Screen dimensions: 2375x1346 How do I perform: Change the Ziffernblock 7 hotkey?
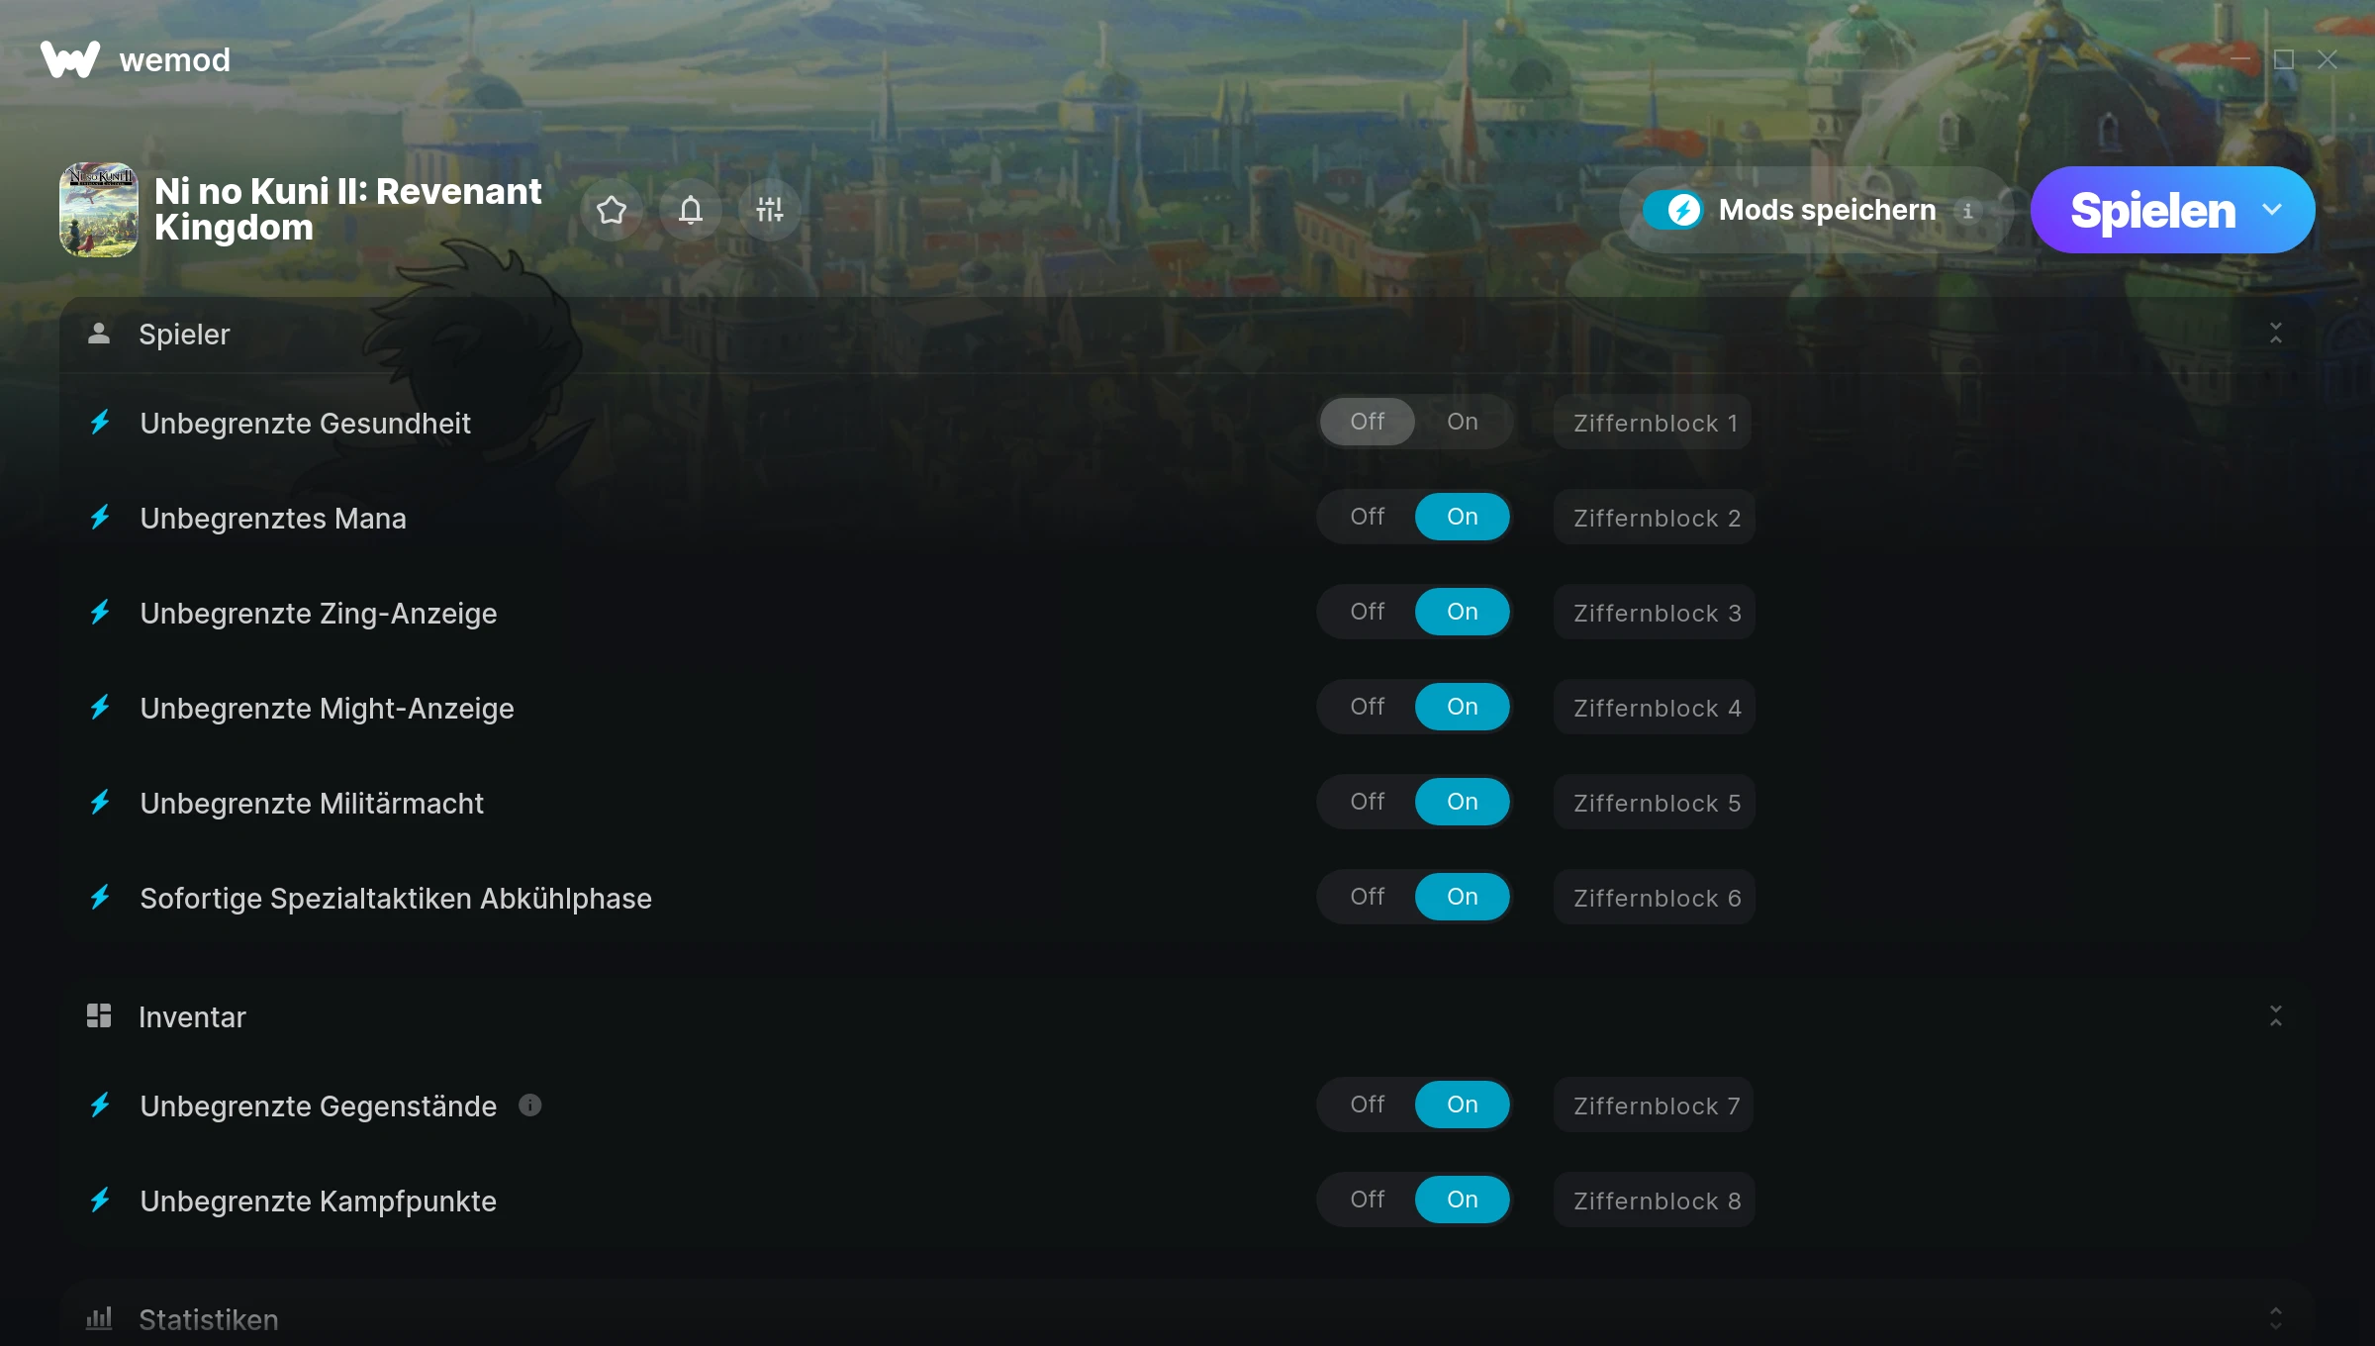pos(1655,1106)
